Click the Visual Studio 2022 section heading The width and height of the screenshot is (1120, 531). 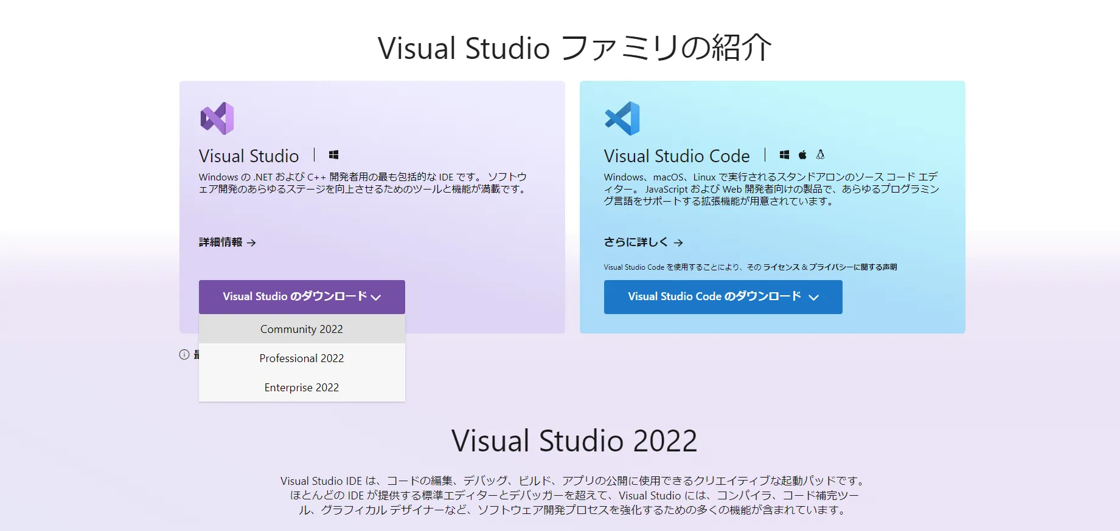point(574,440)
